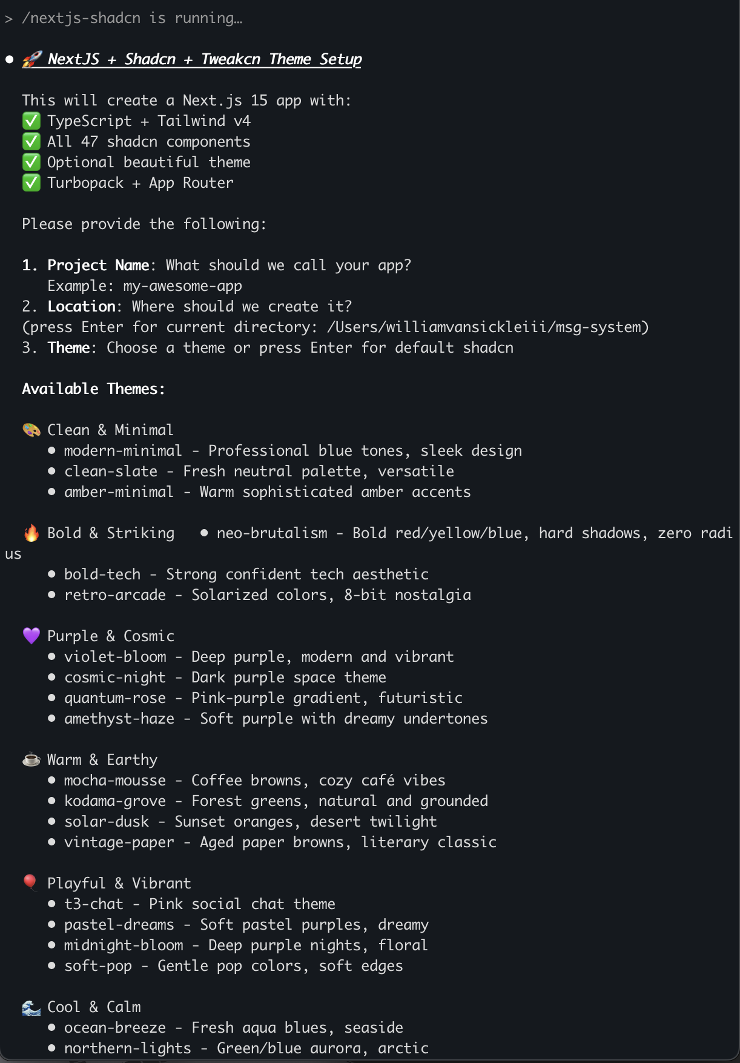This screenshot has width=740, height=1063.
Task: Click the coffee cup icon beside Warm & Earthy
Action: tap(31, 760)
